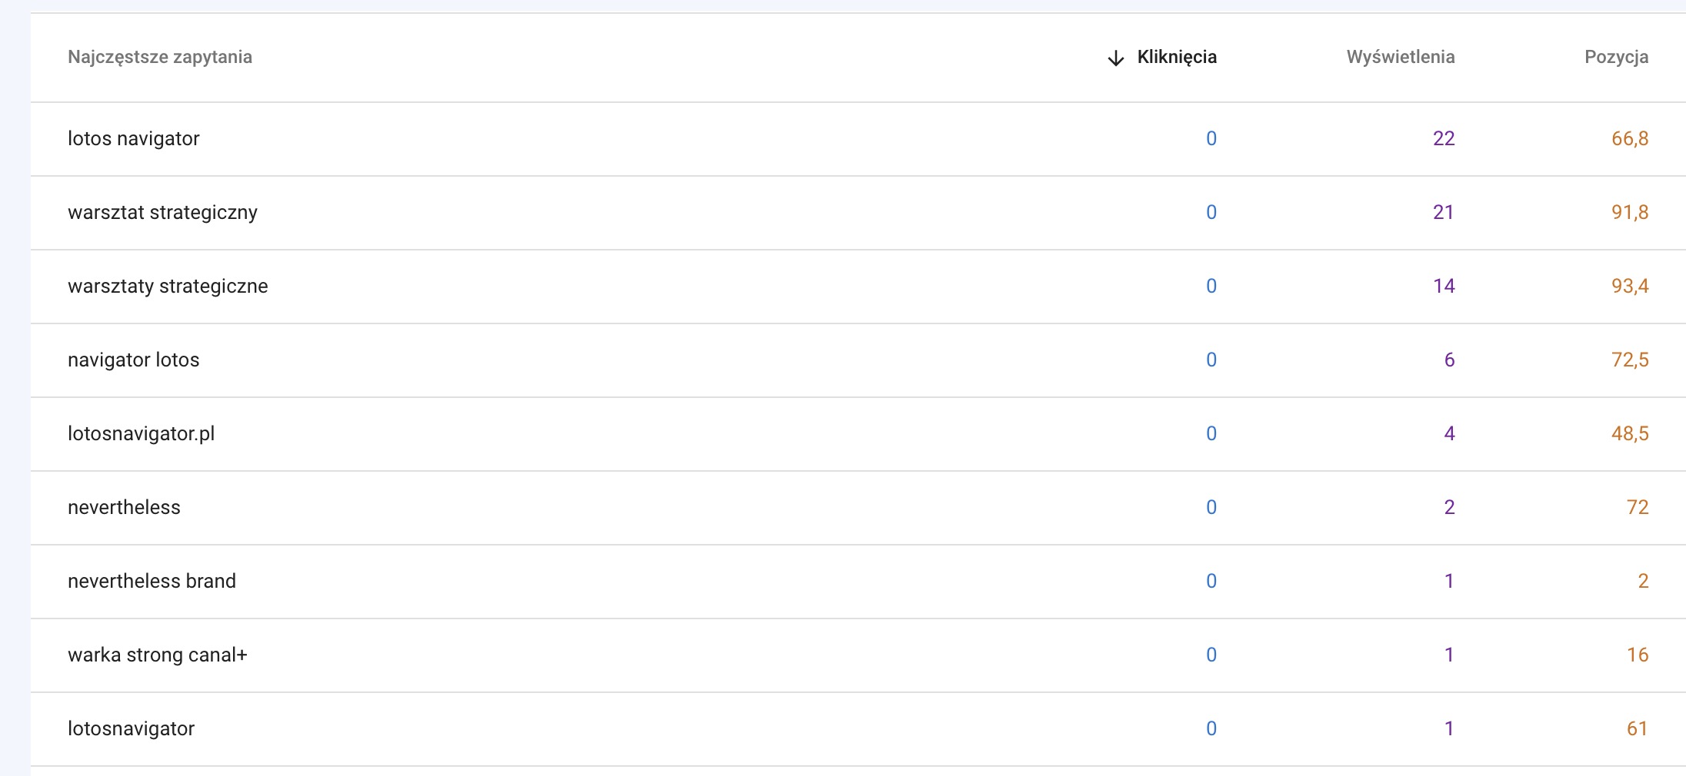Open the 'nevertheless' query row

(124, 507)
